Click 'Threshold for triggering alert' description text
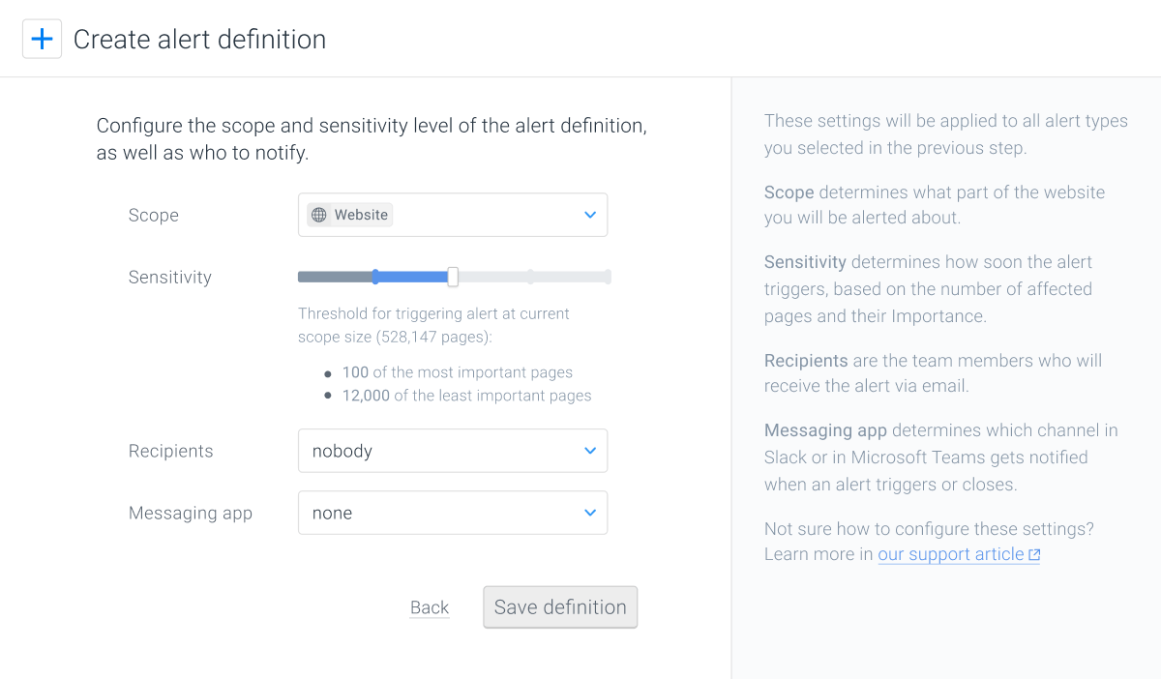 (433, 325)
